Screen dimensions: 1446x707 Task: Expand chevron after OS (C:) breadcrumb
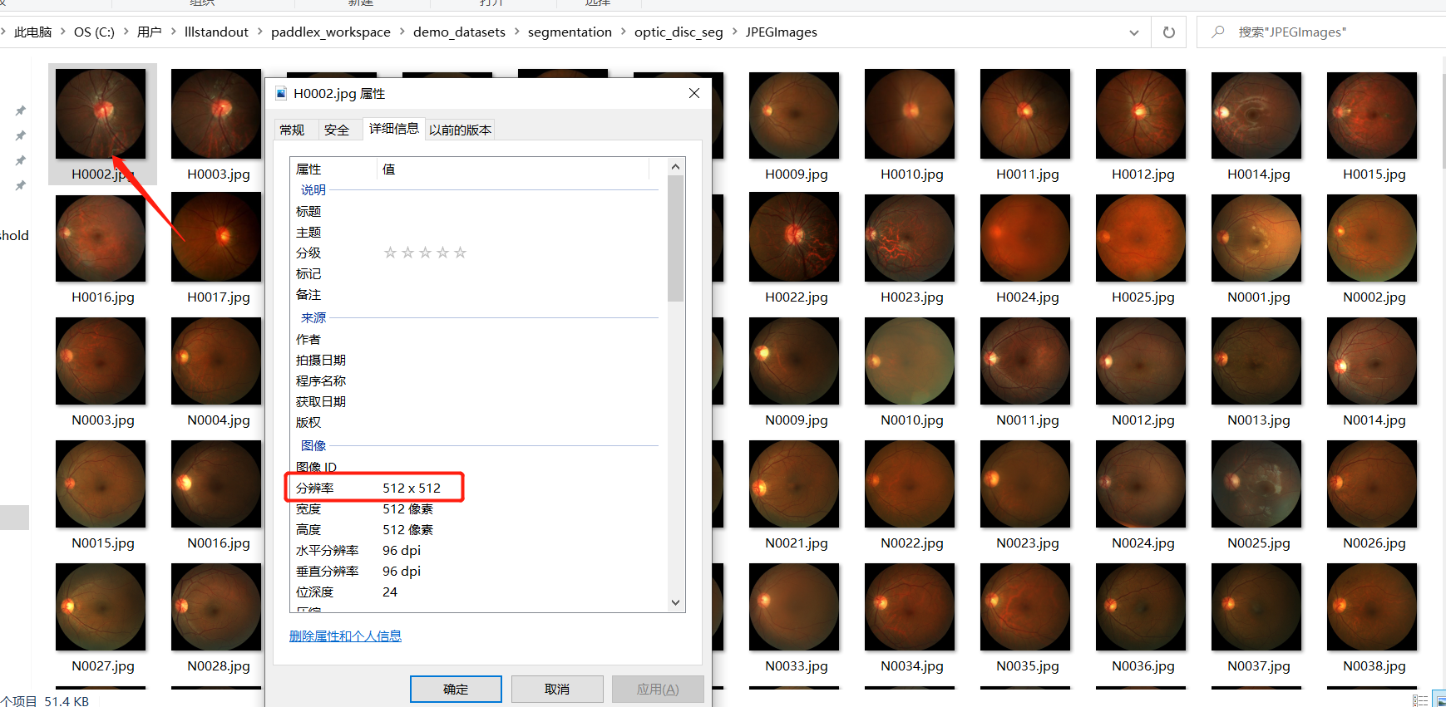point(126,32)
